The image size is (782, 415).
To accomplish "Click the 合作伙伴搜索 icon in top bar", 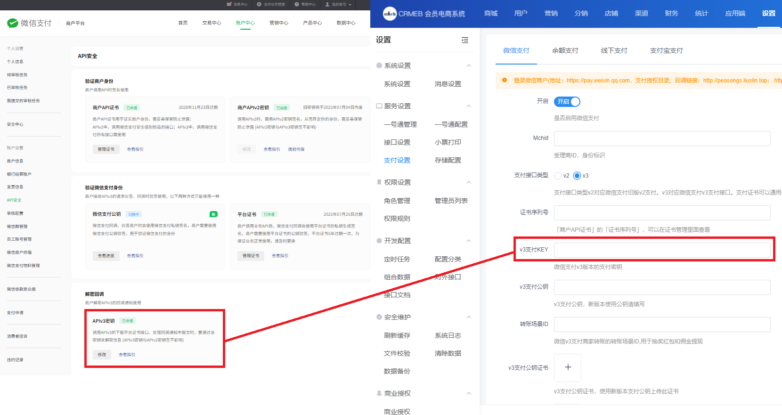I will point(259,4).
